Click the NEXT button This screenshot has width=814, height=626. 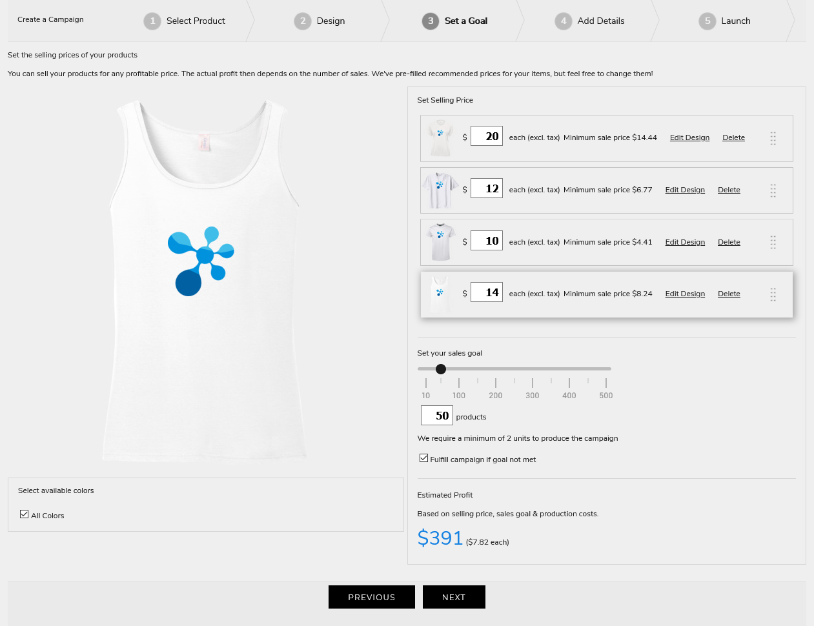pos(454,597)
